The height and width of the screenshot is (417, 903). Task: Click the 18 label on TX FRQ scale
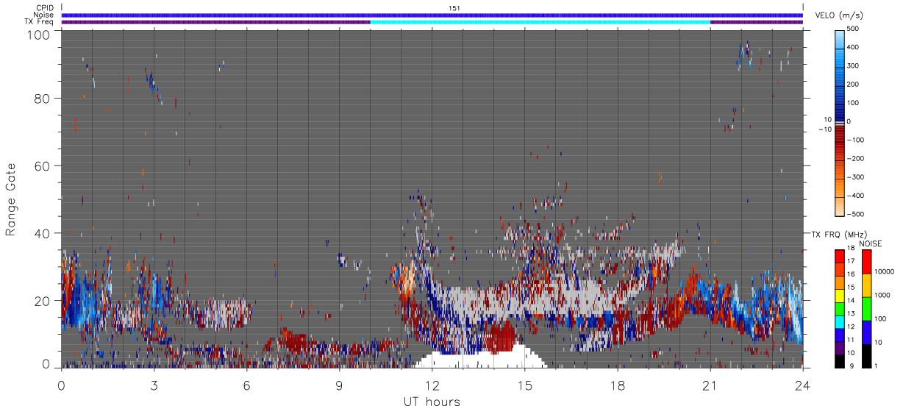[x=851, y=250]
